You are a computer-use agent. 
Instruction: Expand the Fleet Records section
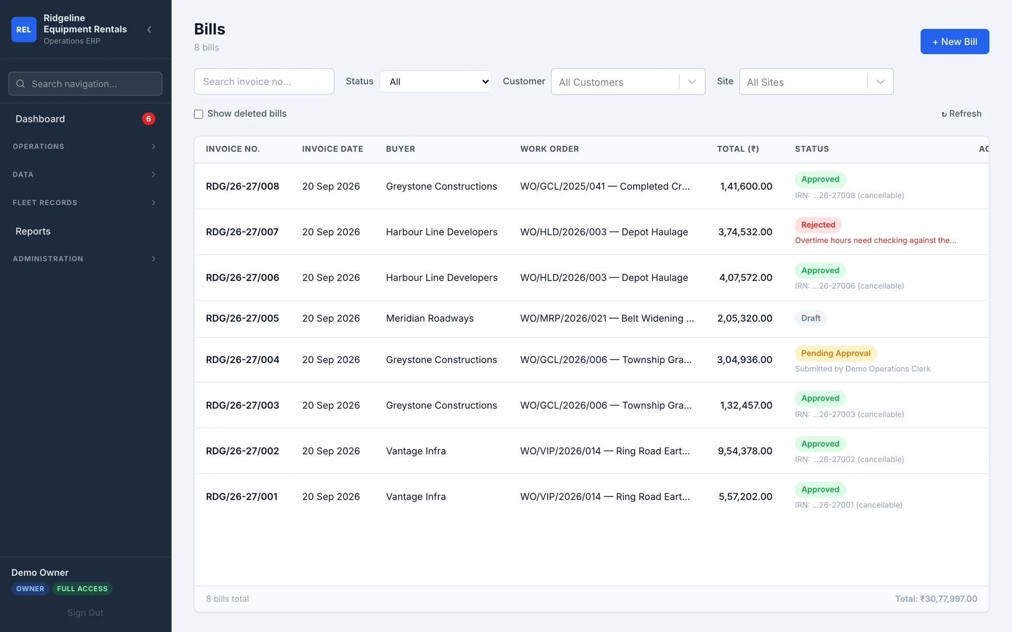click(x=85, y=202)
